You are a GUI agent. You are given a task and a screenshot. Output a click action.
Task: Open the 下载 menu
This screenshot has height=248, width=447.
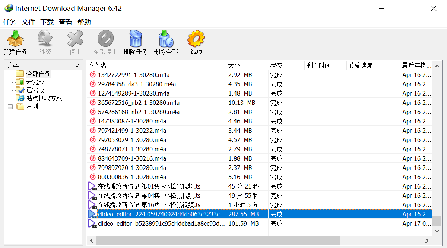point(47,22)
